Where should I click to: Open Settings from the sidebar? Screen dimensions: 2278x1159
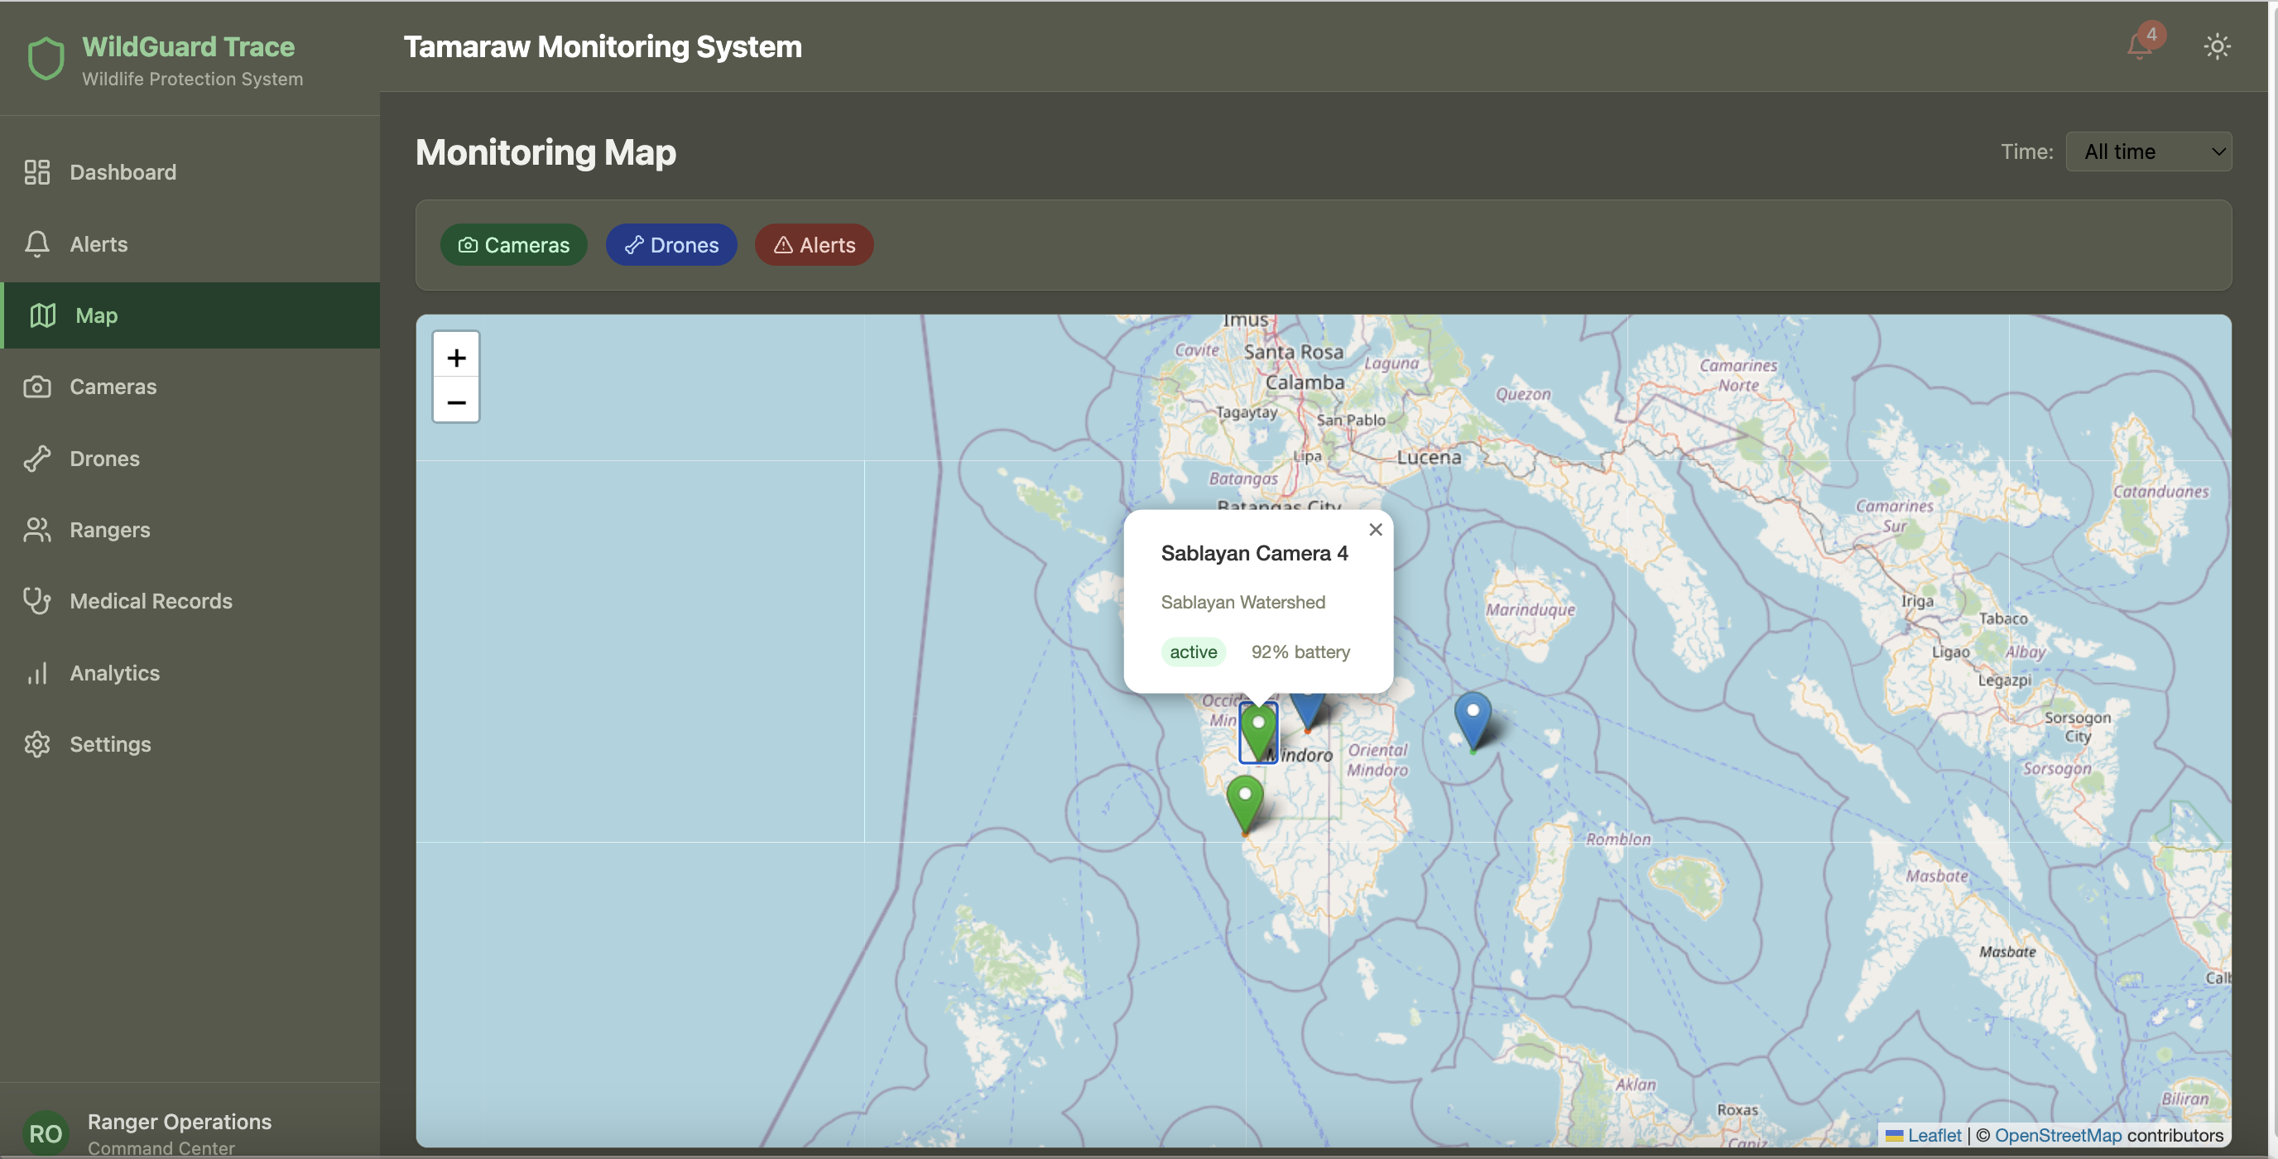pyautogui.click(x=111, y=744)
